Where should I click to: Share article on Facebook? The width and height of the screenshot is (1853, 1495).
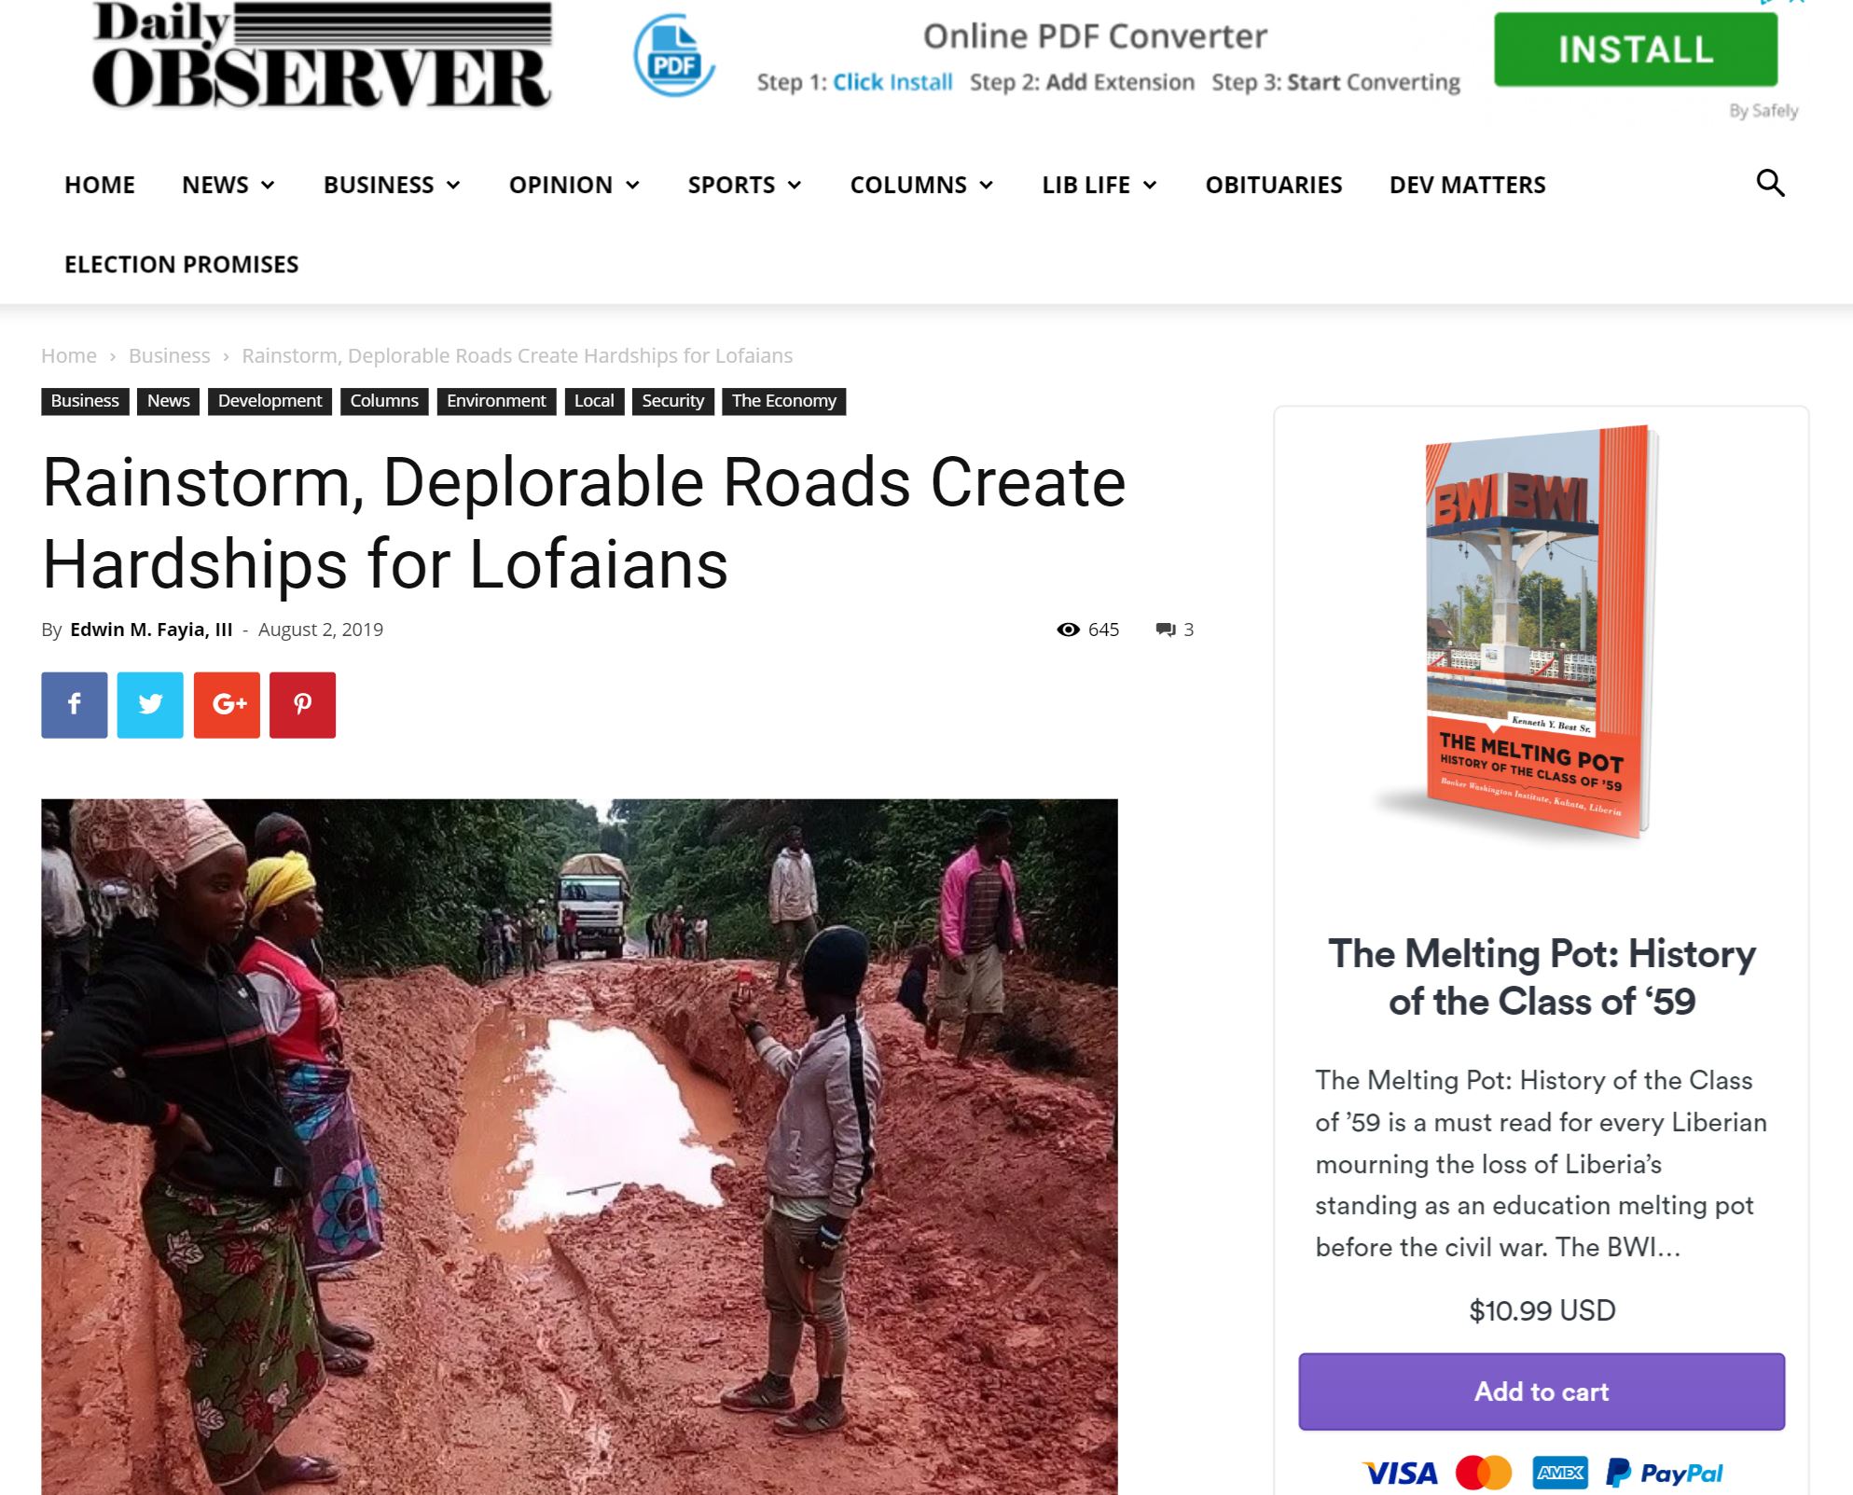[x=75, y=705]
